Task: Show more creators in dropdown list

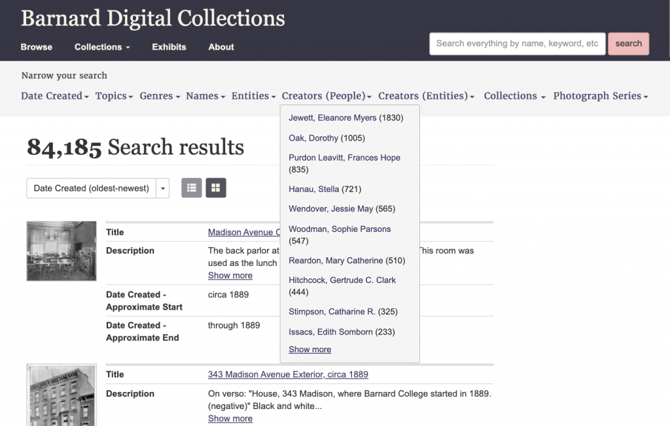Action: pyautogui.click(x=309, y=349)
